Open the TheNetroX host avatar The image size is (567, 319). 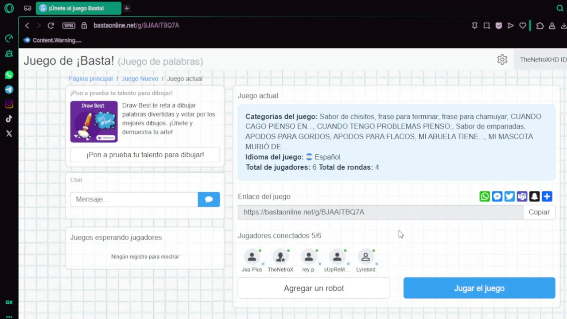pyautogui.click(x=280, y=257)
